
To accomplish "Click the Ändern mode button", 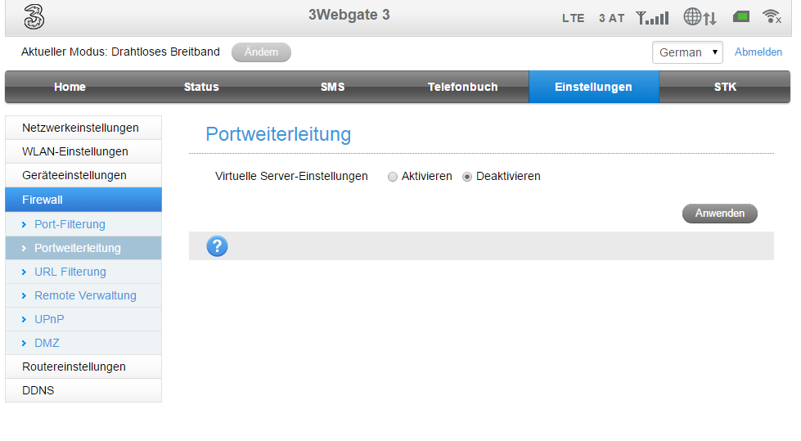I will click(x=261, y=52).
